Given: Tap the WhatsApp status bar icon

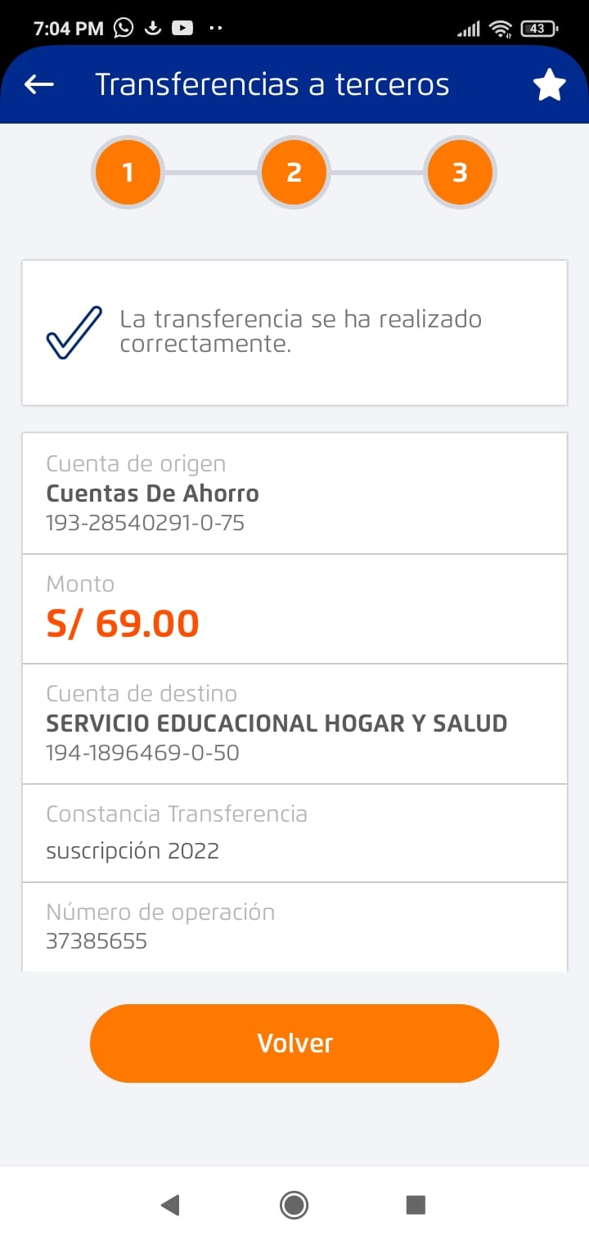Looking at the screenshot, I should click(124, 28).
